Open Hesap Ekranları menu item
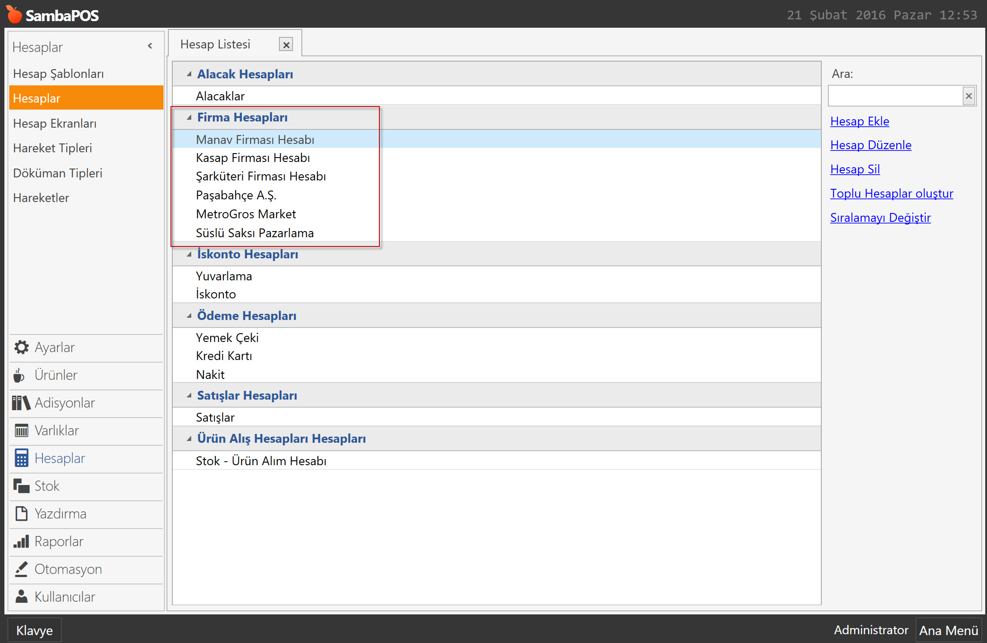 pyautogui.click(x=86, y=123)
